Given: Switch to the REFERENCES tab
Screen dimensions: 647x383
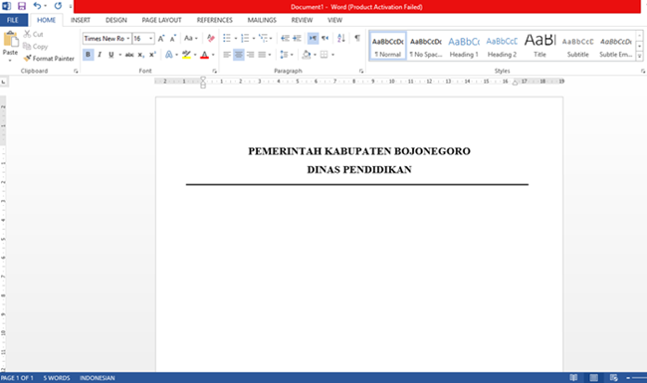Looking at the screenshot, I should coord(215,20).
